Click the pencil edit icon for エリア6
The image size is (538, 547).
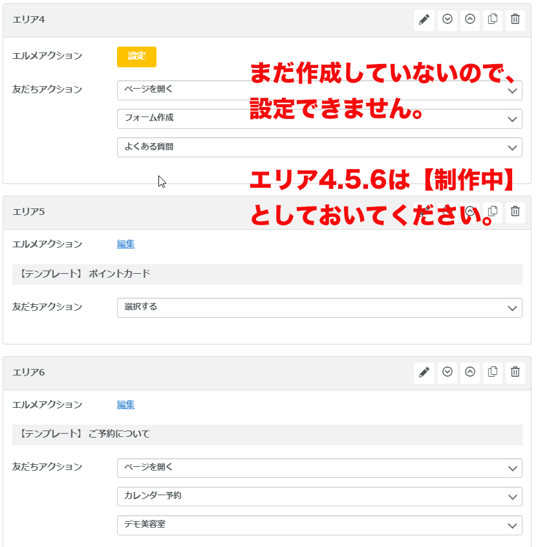point(424,372)
